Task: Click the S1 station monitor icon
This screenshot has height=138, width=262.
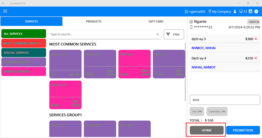Action: point(241,12)
